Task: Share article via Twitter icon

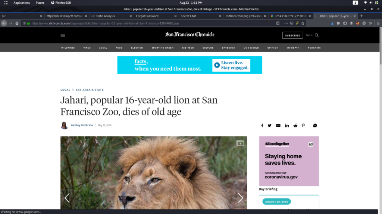Action: point(269,126)
